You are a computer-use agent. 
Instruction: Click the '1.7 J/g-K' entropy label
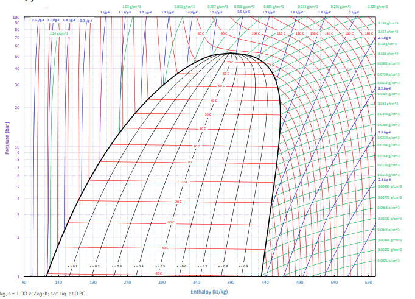click(x=269, y=12)
